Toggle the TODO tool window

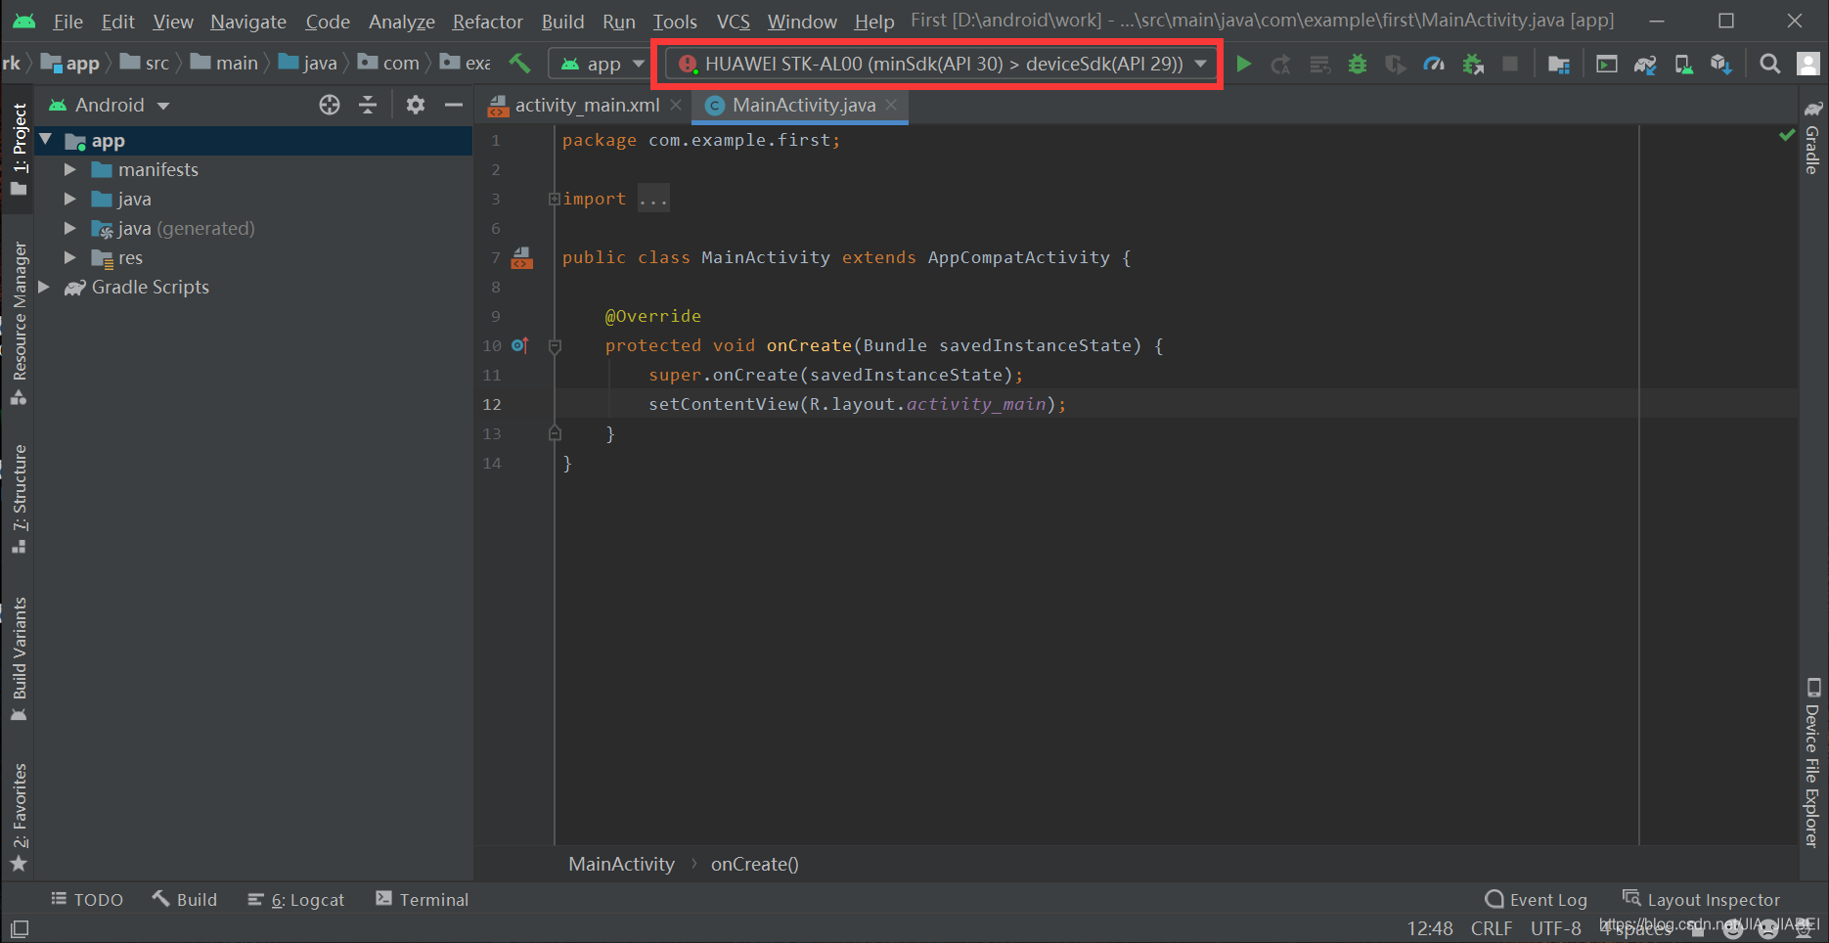tap(87, 900)
